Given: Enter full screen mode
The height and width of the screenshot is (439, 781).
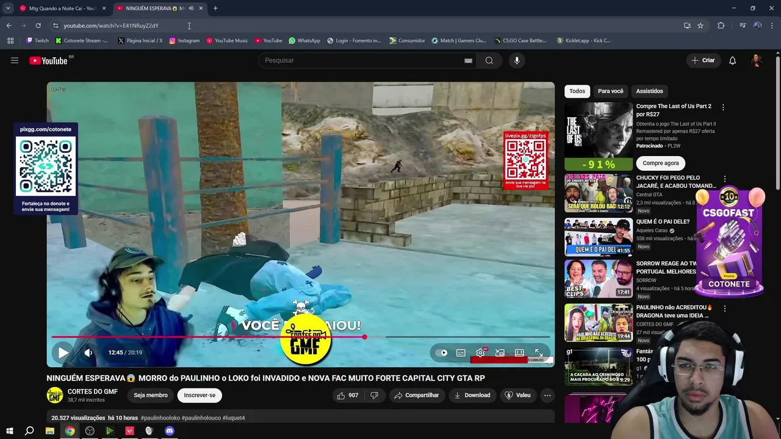Looking at the screenshot, I should (539, 352).
